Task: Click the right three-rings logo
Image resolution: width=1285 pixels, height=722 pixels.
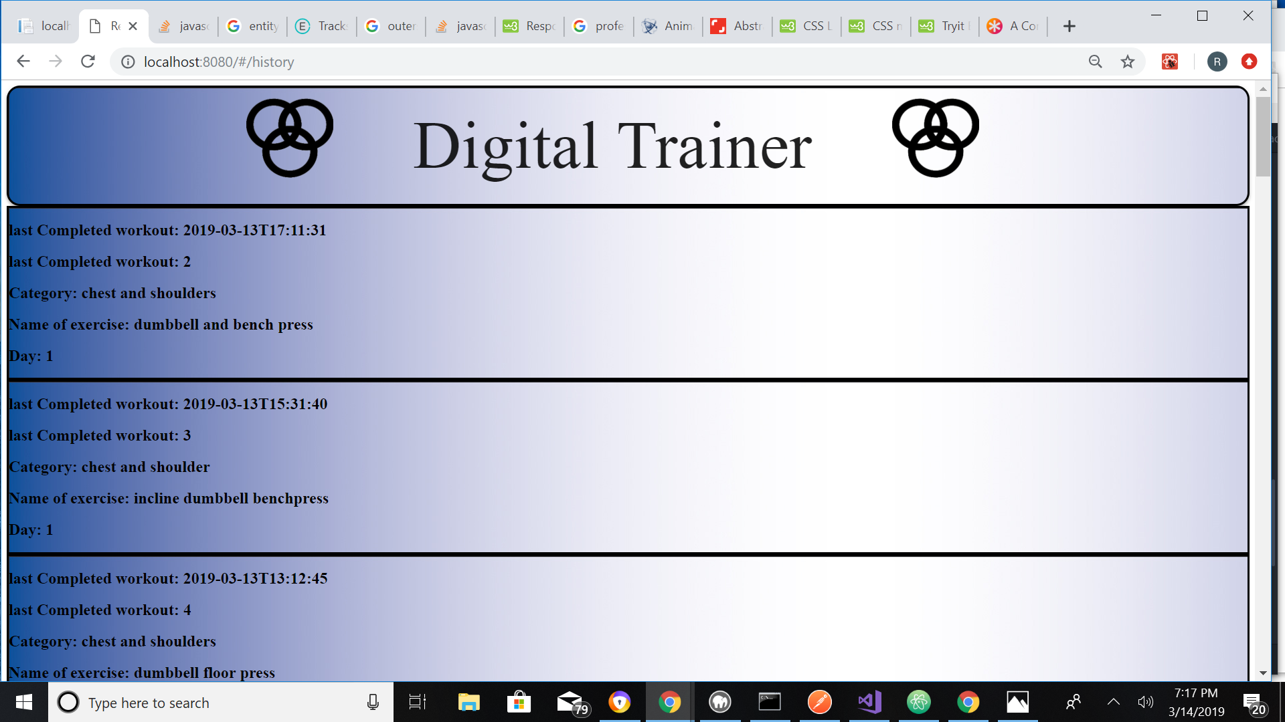Action: point(935,138)
